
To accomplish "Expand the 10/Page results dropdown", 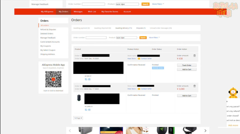I will point(78,118).
